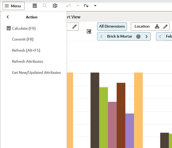The height and width of the screenshot is (148, 172).
Task: Click the Undo arrow icon
Action: [x=69, y=6]
